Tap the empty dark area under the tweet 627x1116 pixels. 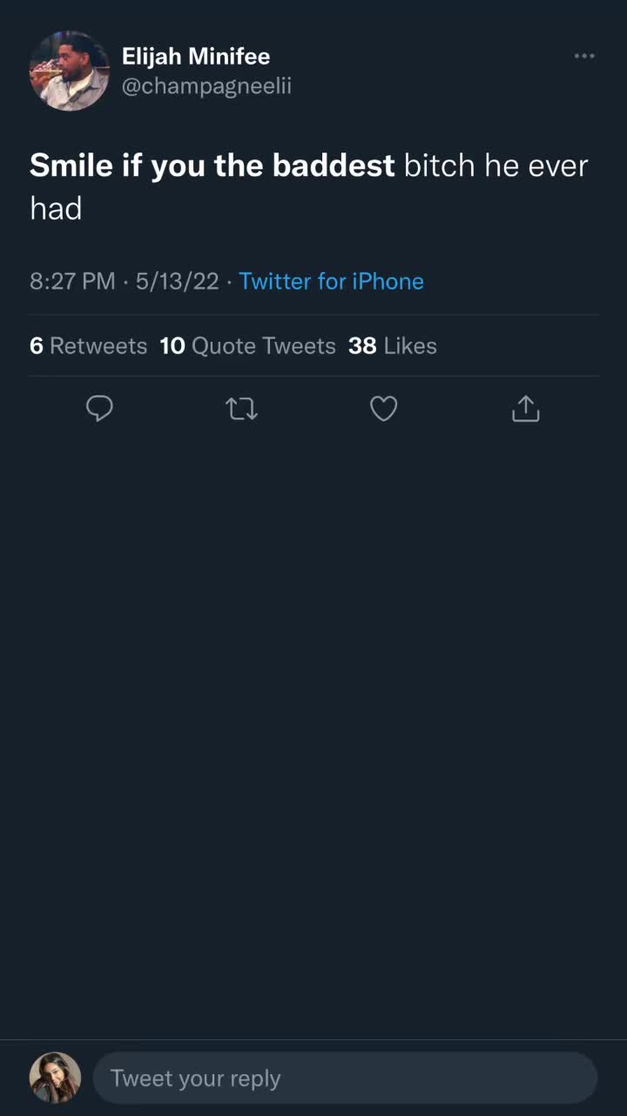[x=313, y=732]
